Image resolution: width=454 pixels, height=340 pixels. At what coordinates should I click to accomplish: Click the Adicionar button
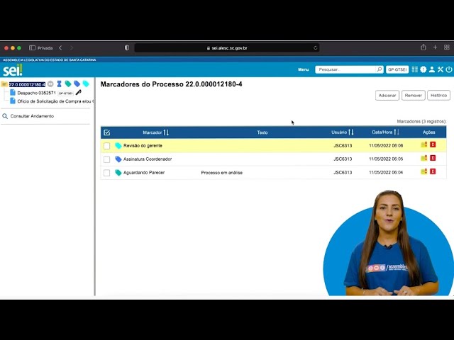tap(387, 95)
